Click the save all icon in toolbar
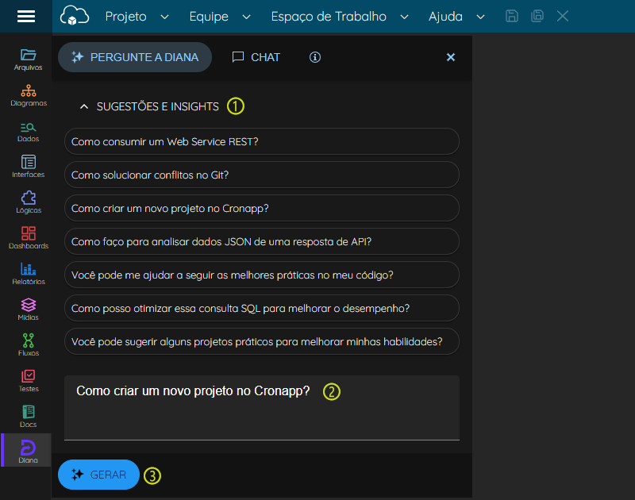Screen dimensions: 635x500 pyautogui.click(x=537, y=16)
